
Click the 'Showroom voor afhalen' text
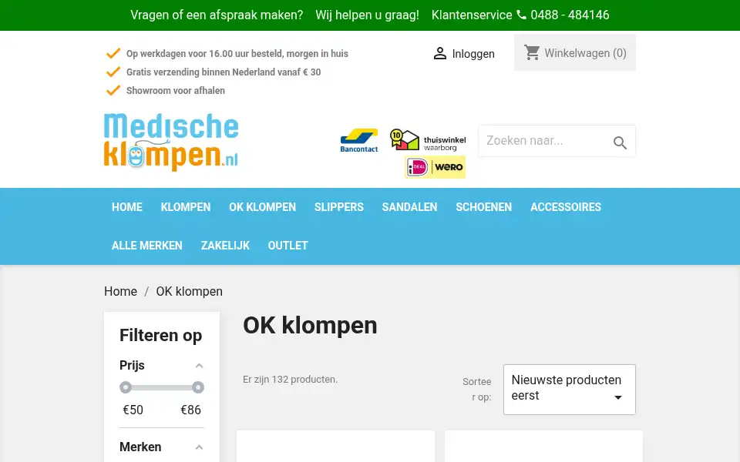(x=176, y=91)
